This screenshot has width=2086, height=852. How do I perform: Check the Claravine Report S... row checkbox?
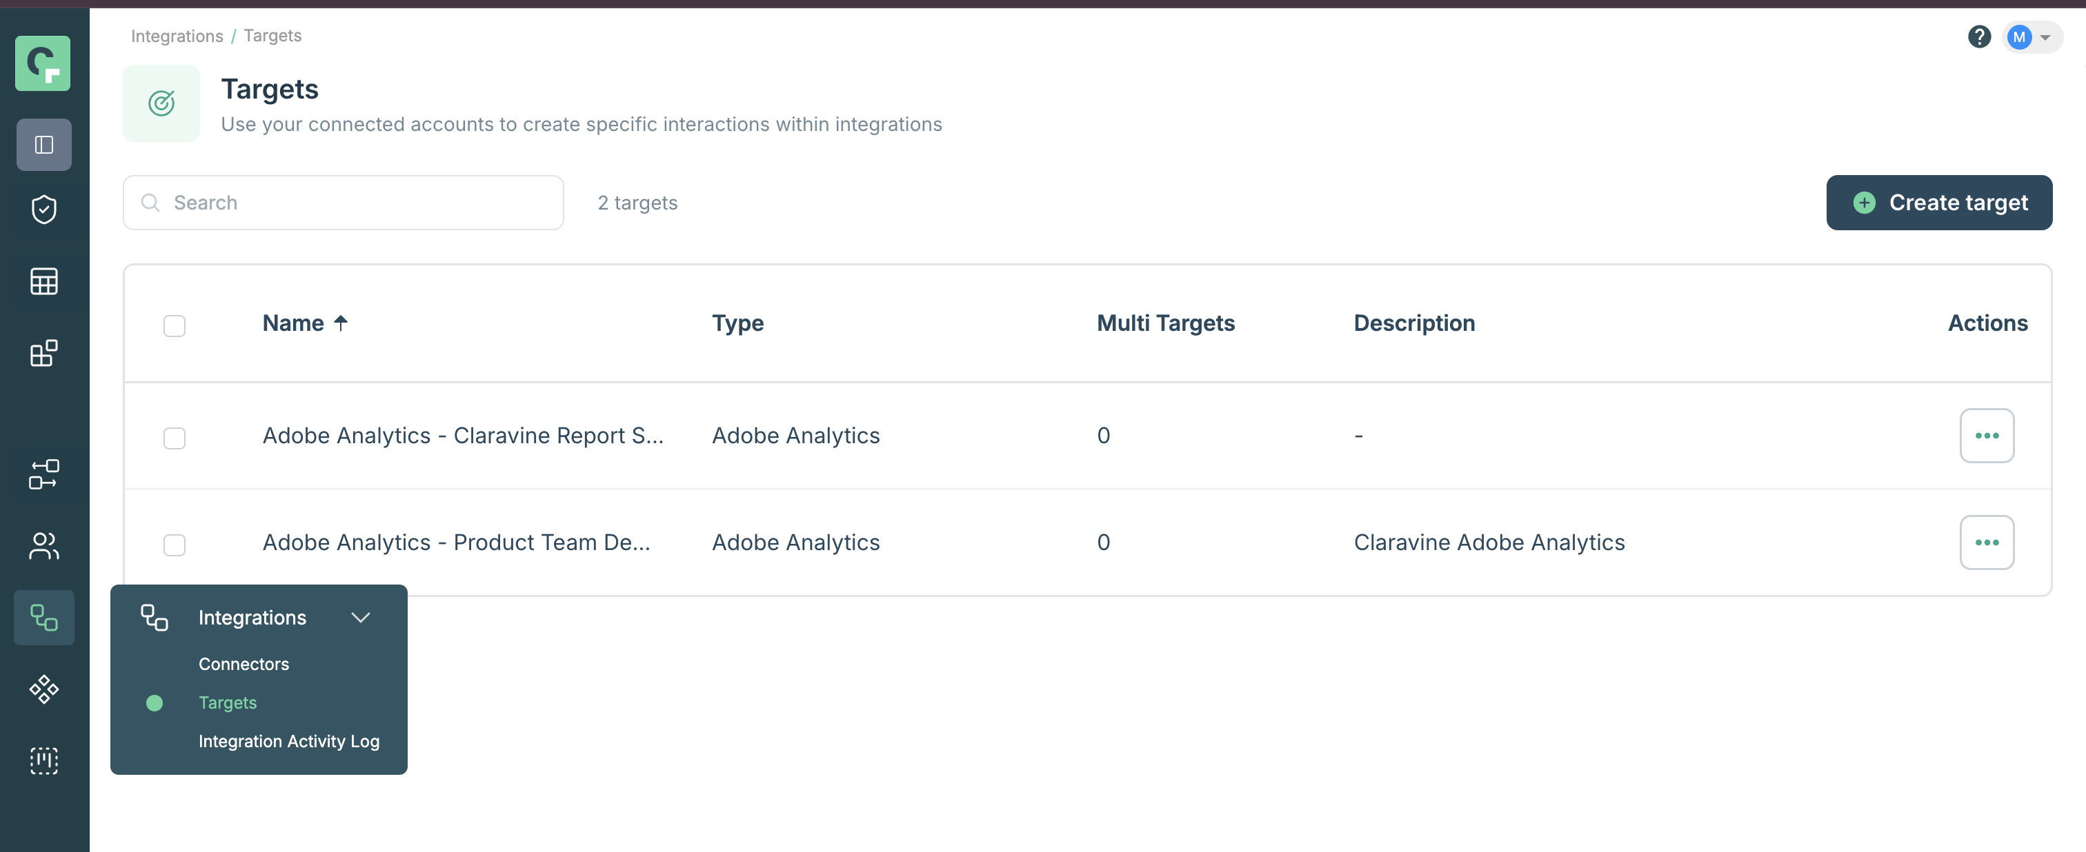tap(174, 438)
